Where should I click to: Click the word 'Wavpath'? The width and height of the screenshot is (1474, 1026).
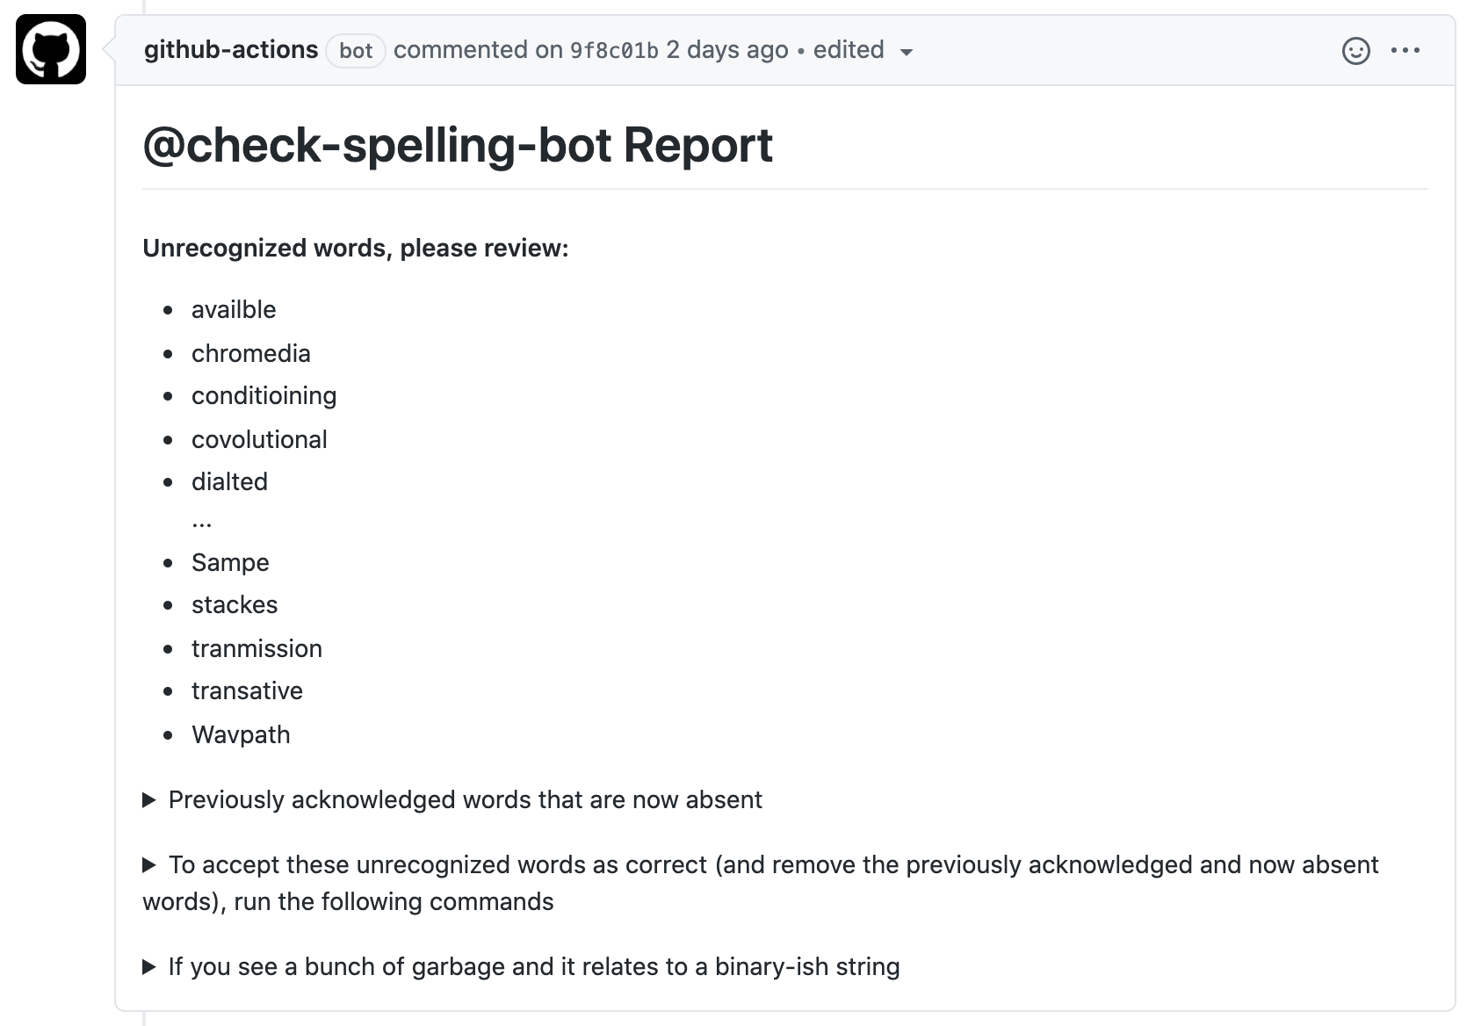click(241, 735)
